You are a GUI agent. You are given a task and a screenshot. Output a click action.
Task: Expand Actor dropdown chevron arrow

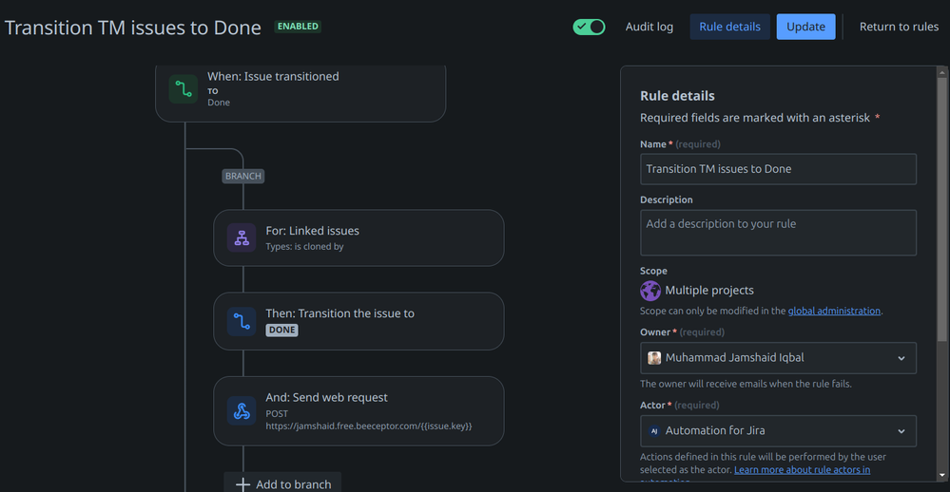point(902,431)
